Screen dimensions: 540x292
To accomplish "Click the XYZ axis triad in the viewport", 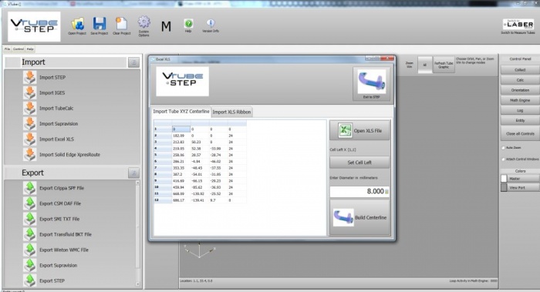I will click(199, 250).
